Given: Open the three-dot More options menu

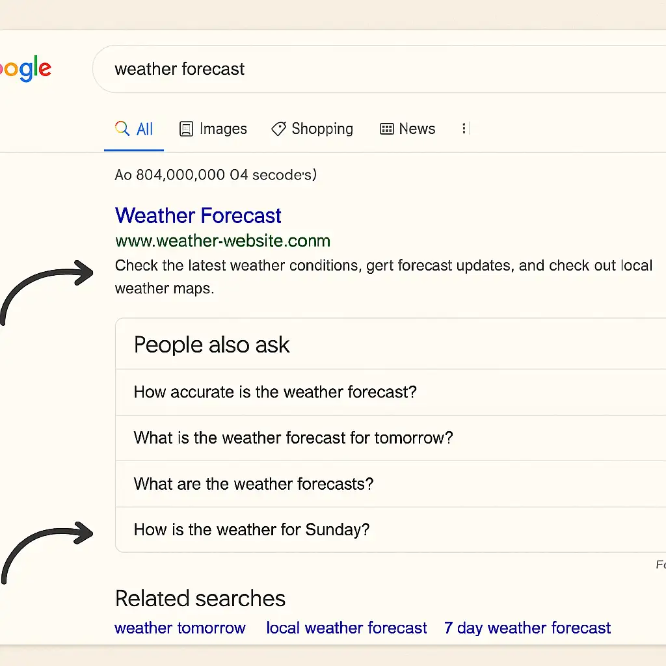Looking at the screenshot, I should pyautogui.click(x=464, y=129).
